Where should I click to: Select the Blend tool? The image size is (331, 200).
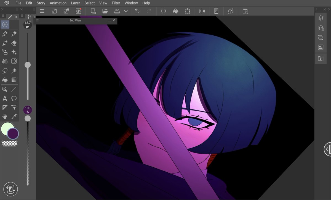[x=5, y=61]
